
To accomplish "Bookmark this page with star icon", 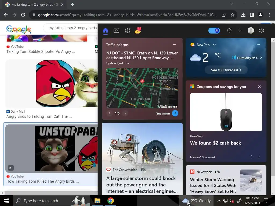I will (233, 15).
